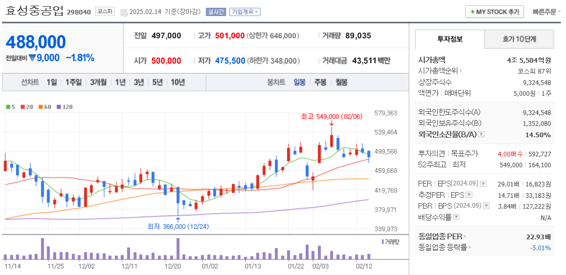Click the help icon next to 배당수익률

[x=456, y=217]
